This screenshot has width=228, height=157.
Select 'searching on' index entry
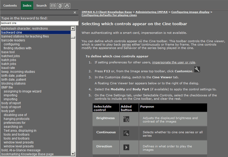click(x=13, y=127)
